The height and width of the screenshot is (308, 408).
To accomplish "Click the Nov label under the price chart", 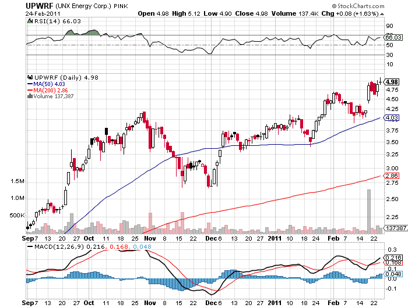I will (150, 238).
